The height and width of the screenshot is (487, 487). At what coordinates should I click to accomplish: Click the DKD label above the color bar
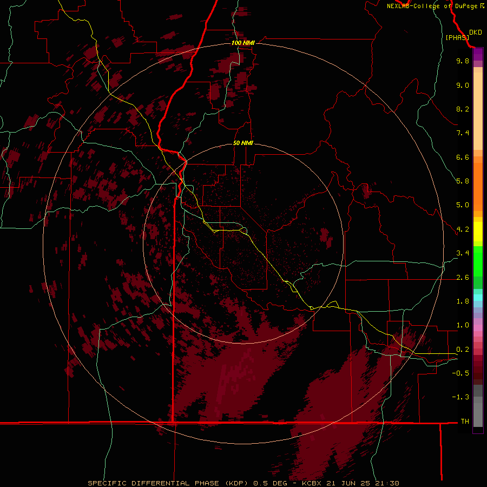point(476,32)
